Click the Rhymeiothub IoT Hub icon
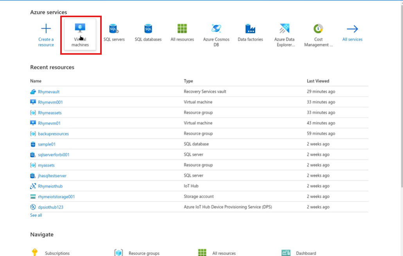The image size is (403, 256). pyautogui.click(x=33, y=186)
